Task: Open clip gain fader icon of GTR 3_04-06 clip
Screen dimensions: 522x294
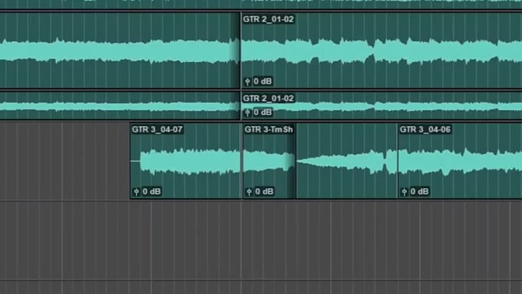Action: [404, 192]
